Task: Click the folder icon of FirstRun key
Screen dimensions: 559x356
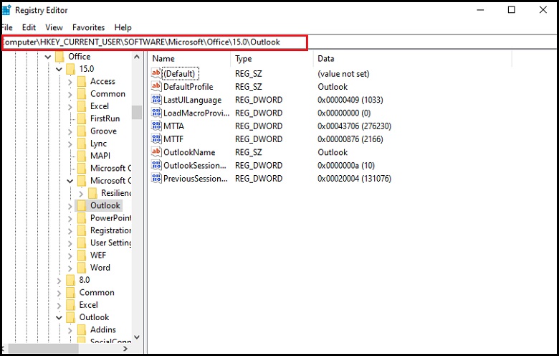Action: pyautogui.click(x=82, y=118)
